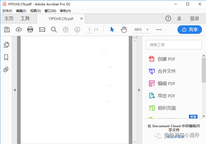Click the 组织页面 tool icon

point(152,108)
